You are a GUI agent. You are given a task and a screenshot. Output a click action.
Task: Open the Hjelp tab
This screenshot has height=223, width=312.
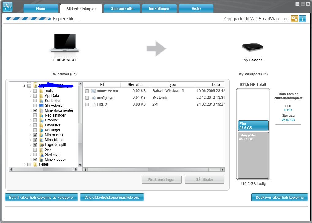(x=196, y=9)
